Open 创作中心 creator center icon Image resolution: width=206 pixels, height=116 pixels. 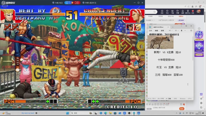tap(188, 12)
